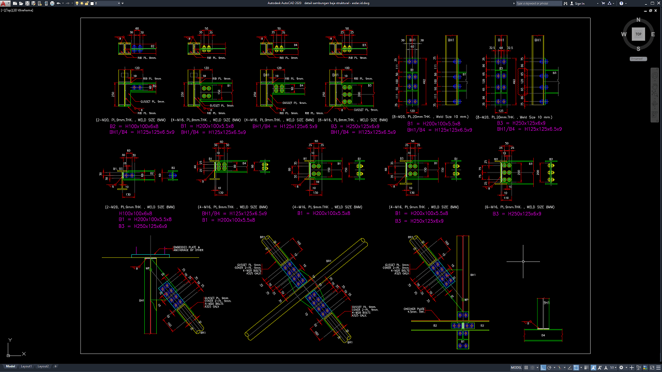
Task: Click the Open file icon
Action: pos(22,3)
